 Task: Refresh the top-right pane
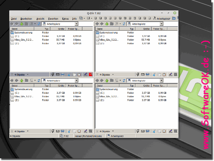[x=124, y=24]
